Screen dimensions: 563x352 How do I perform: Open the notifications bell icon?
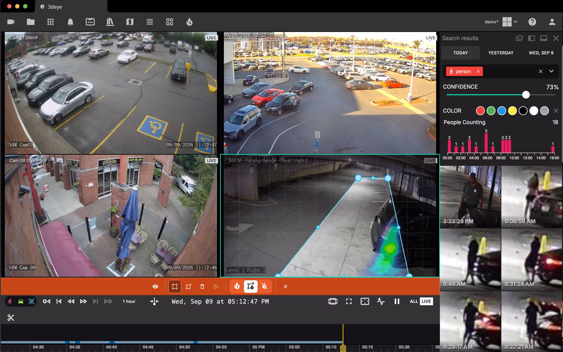pyautogui.click(x=70, y=22)
